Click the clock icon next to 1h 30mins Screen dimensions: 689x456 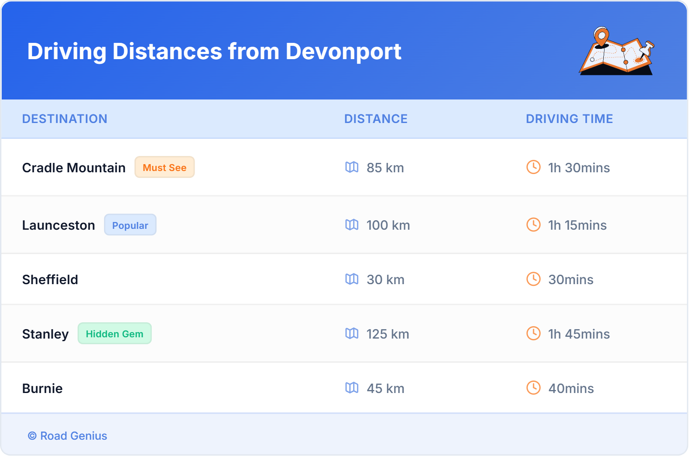(x=533, y=168)
